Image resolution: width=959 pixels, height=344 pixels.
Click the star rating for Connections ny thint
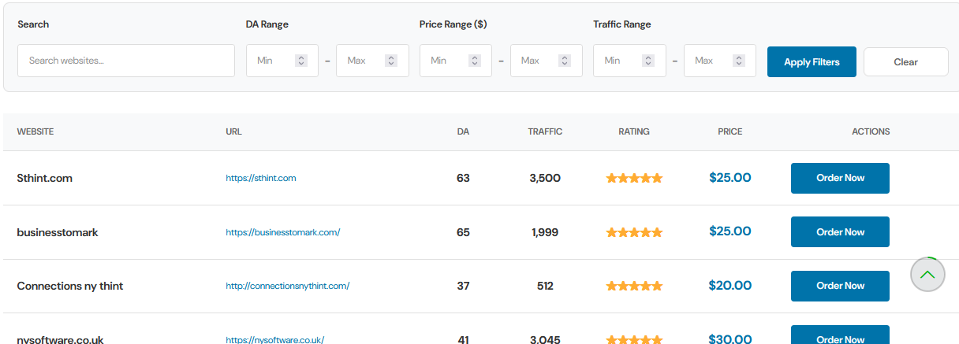coord(634,286)
